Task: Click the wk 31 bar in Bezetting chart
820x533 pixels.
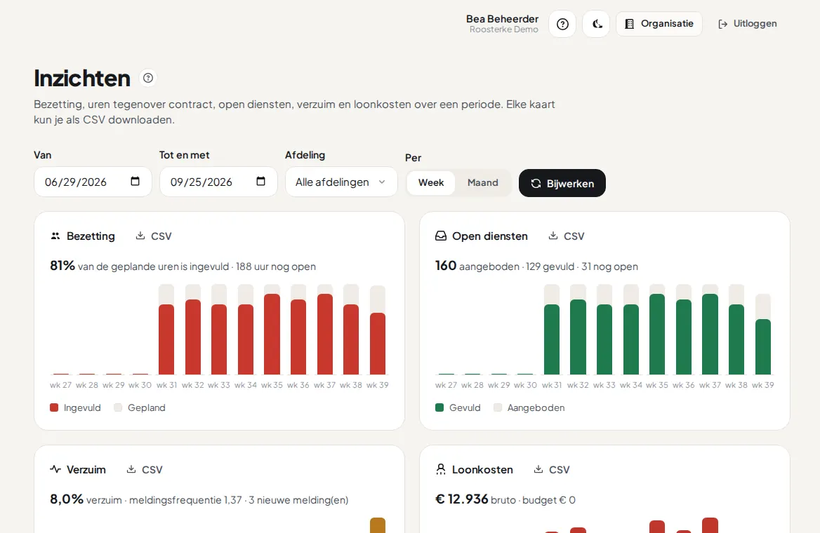Action: pyautogui.click(x=166, y=339)
